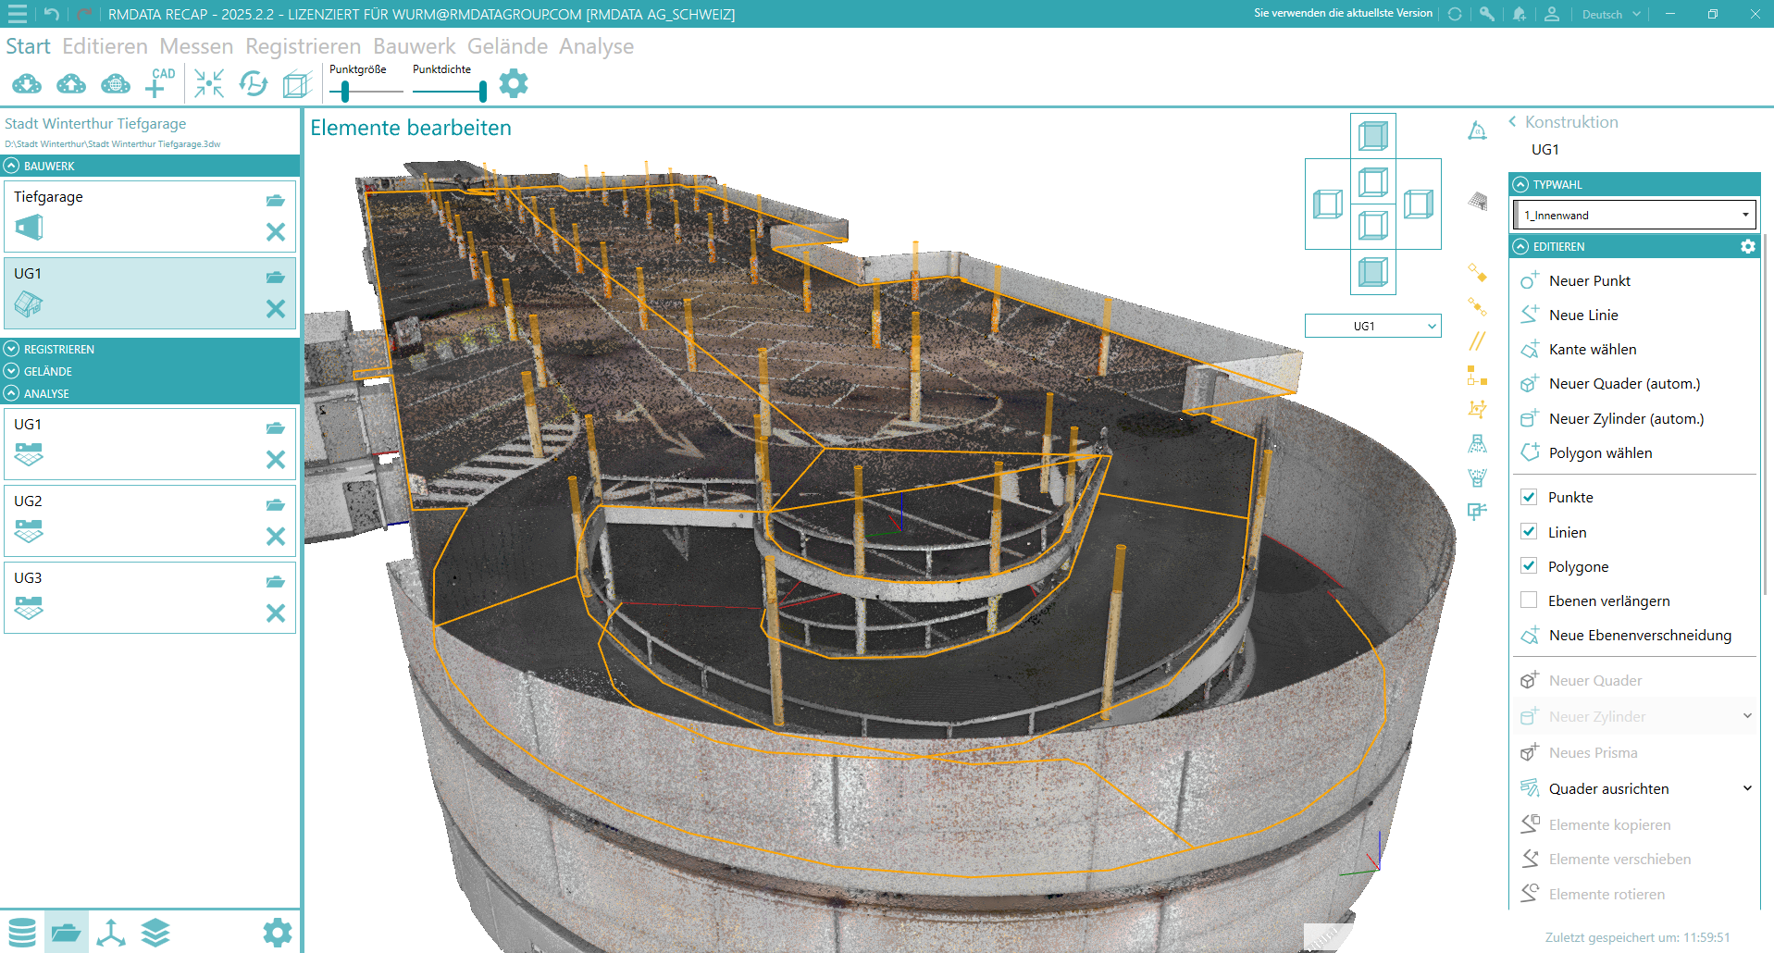Open folder icon for Tiefgarage entry

tap(275, 201)
